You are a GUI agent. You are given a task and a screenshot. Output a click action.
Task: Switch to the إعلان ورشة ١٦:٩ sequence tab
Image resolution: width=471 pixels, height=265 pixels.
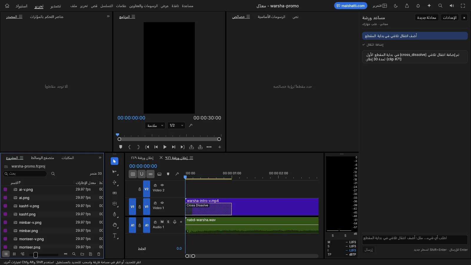click(142, 158)
